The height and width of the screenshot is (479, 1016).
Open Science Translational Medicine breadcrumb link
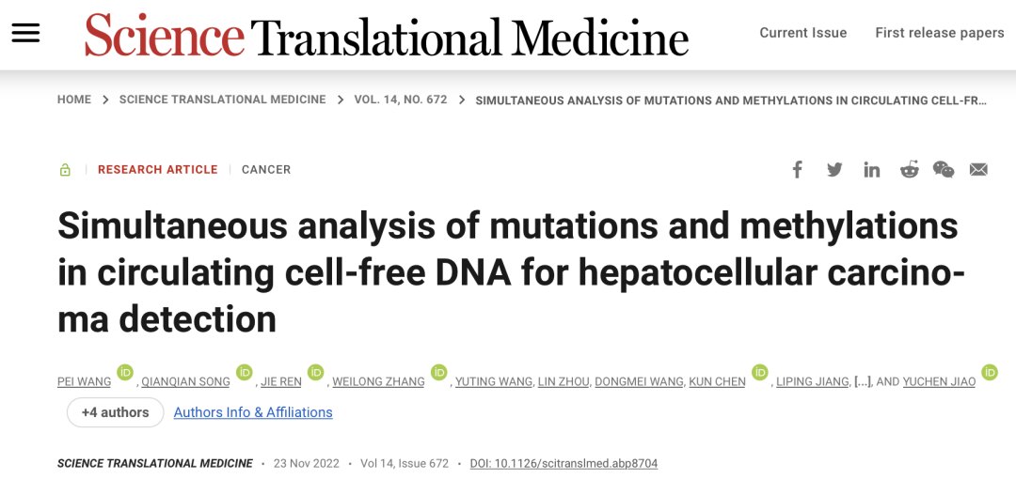pyautogui.click(x=222, y=100)
